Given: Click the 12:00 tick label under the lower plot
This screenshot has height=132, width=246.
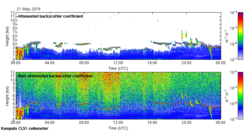Looking at the screenshot, I should (118, 123).
